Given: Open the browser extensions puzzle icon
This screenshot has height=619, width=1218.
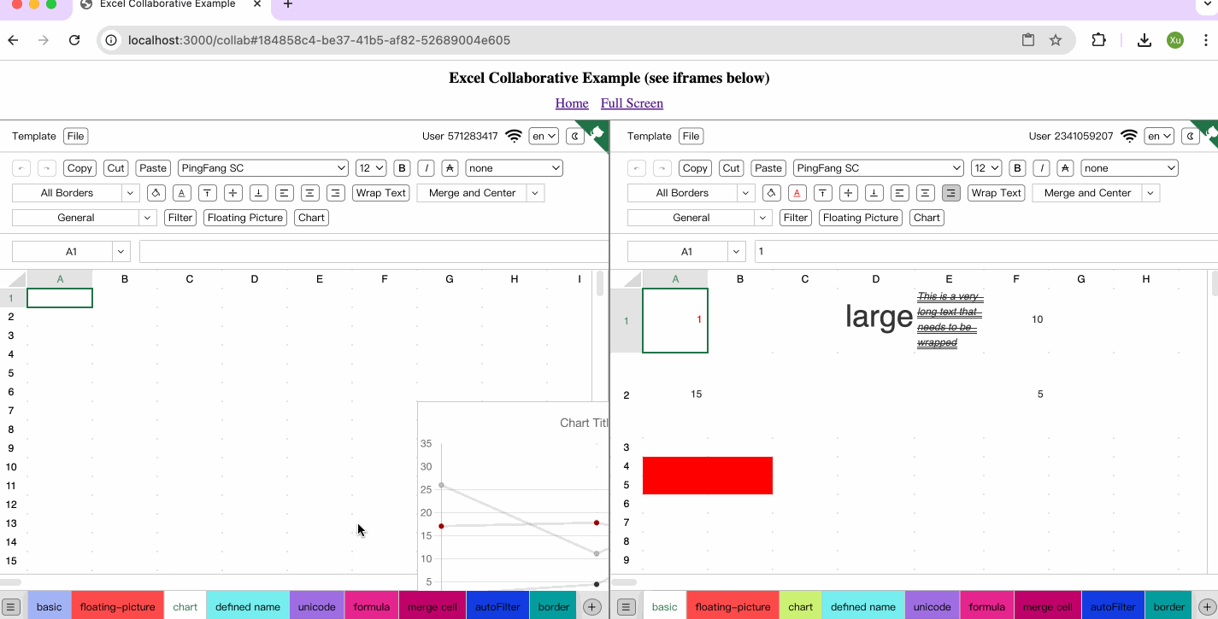Looking at the screenshot, I should [x=1098, y=40].
